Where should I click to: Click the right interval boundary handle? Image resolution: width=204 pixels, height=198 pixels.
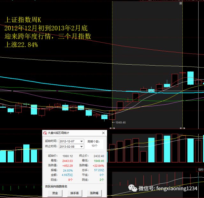182,128
